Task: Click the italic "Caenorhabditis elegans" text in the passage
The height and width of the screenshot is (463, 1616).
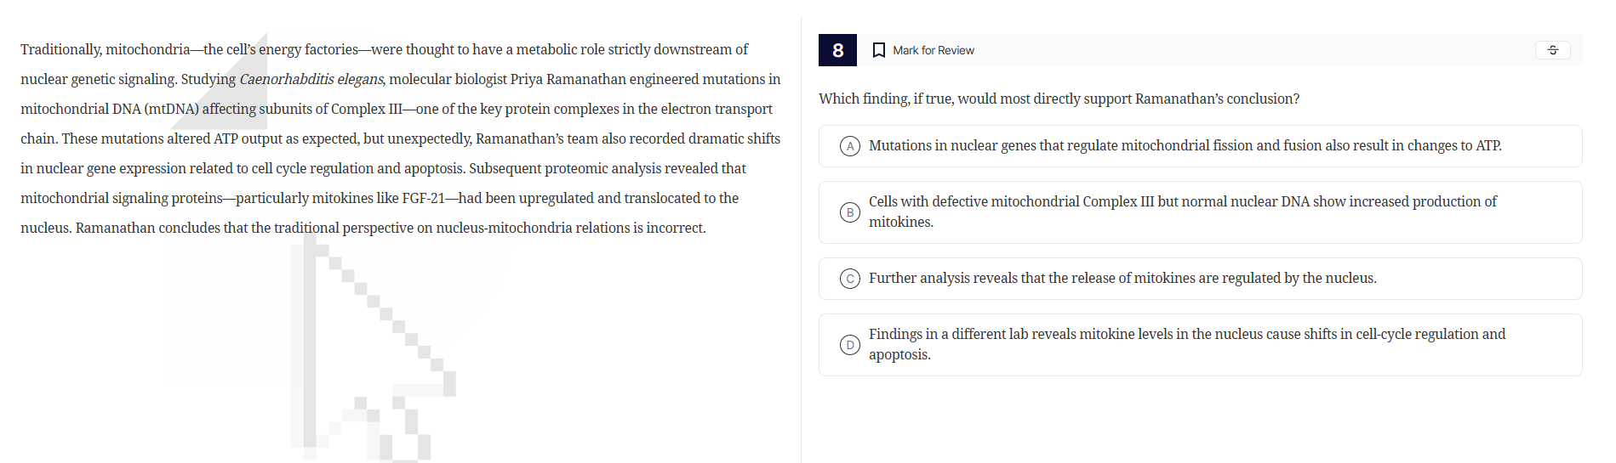Action: click(x=311, y=80)
